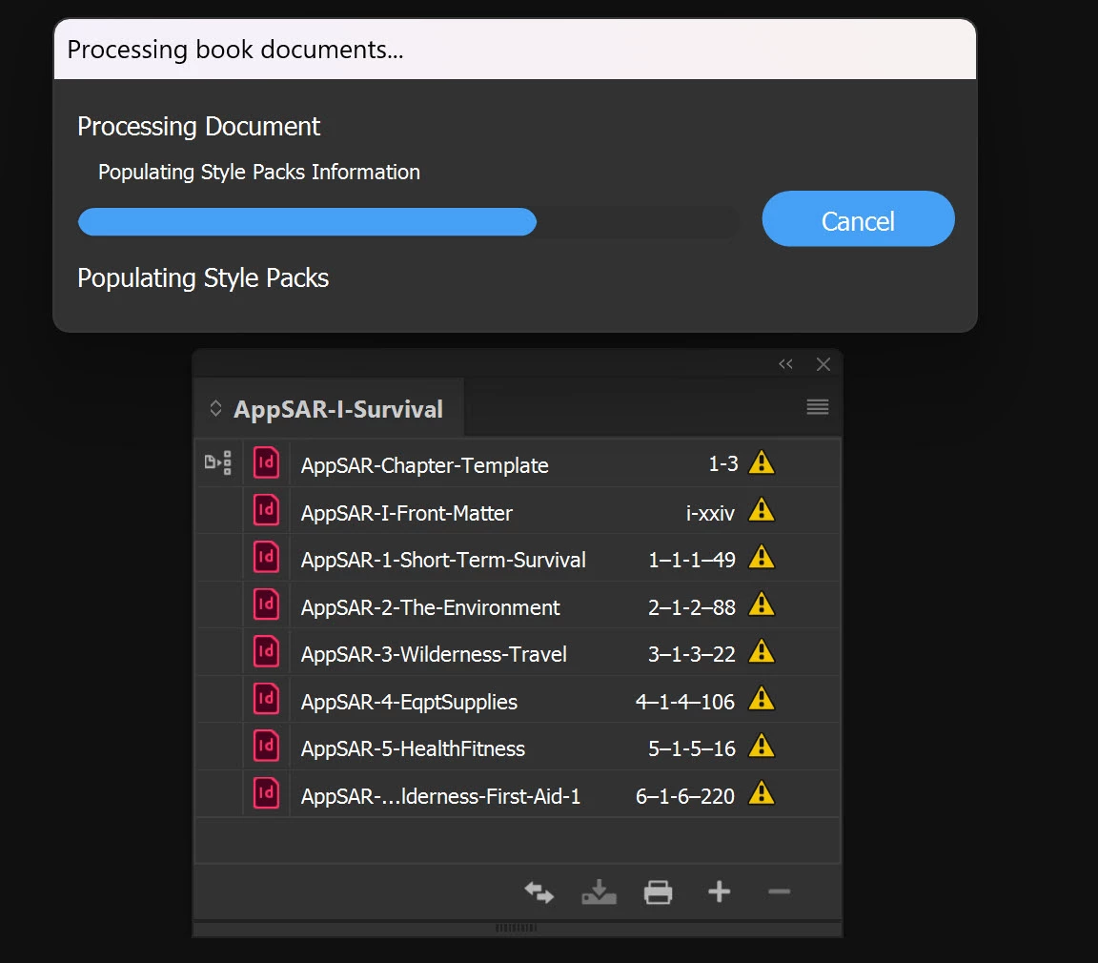The height and width of the screenshot is (963, 1098).
Task: Select the AppSAR-2-The-Environment document name
Action: tap(430, 607)
